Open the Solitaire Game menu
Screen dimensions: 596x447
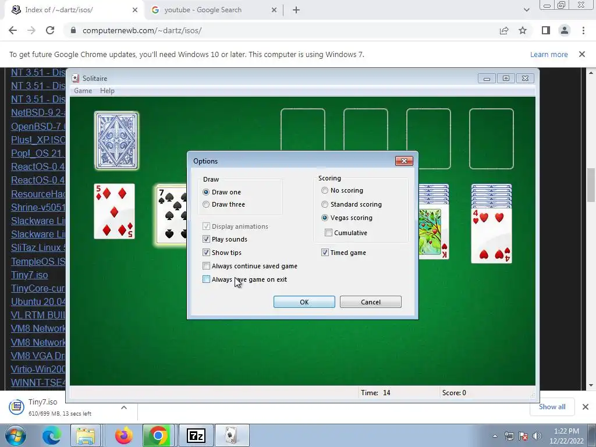tap(83, 90)
